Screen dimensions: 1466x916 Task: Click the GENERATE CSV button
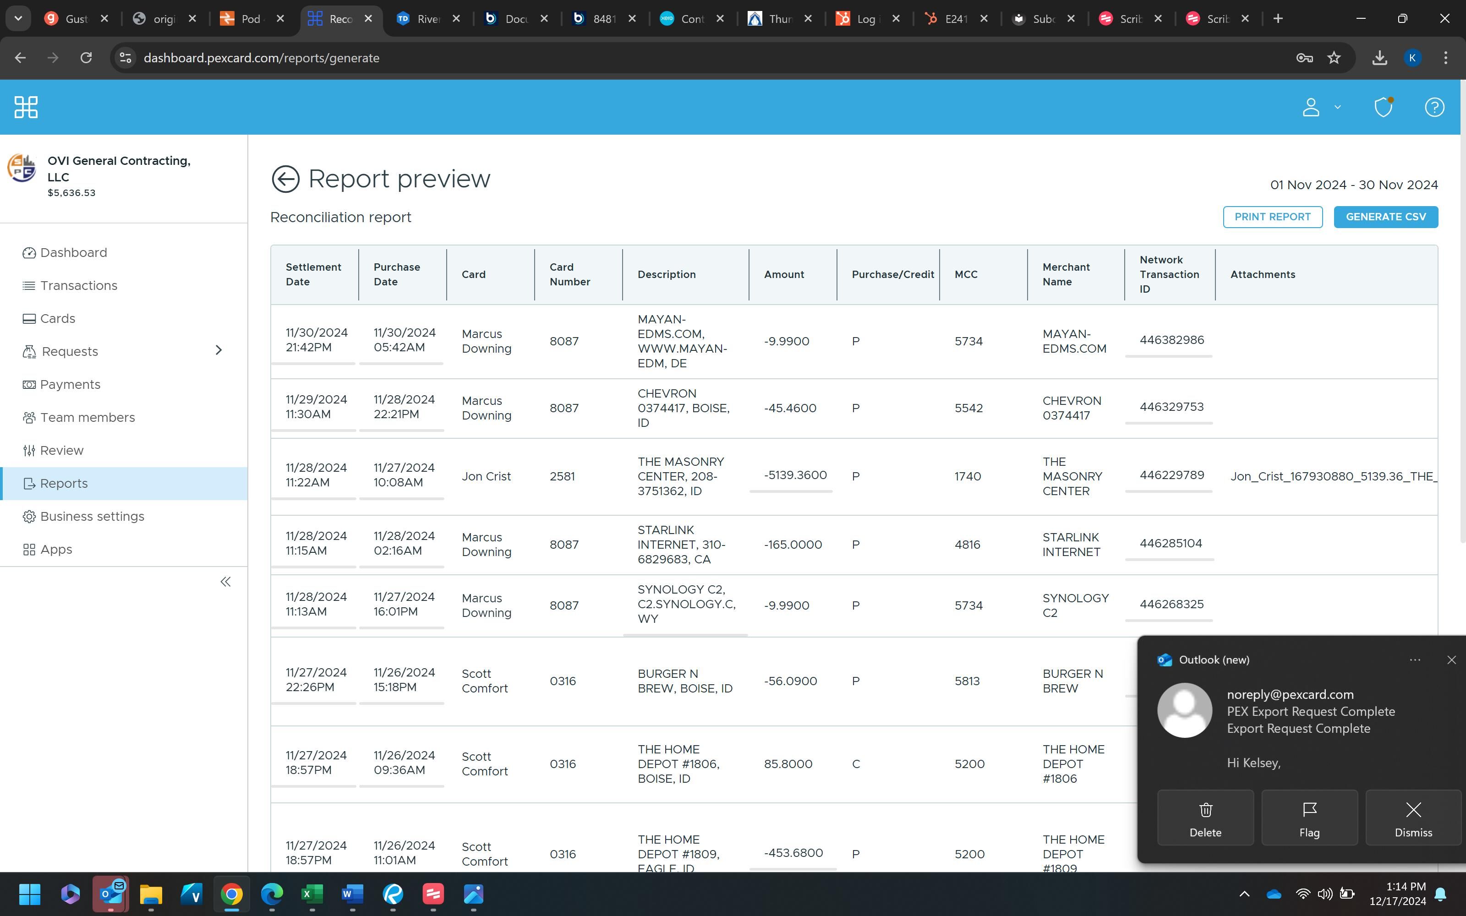pyautogui.click(x=1385, y=217)
